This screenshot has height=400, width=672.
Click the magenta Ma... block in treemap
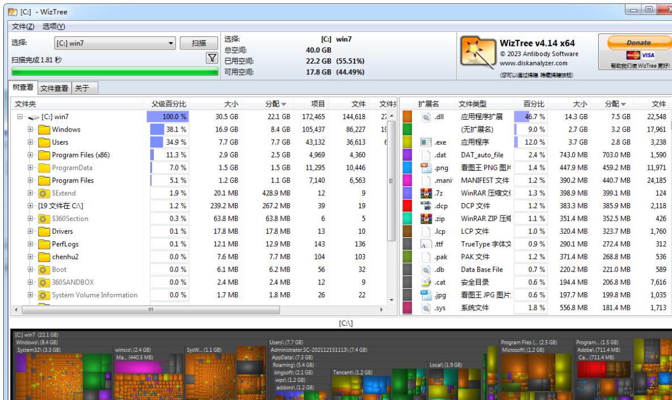139,368
